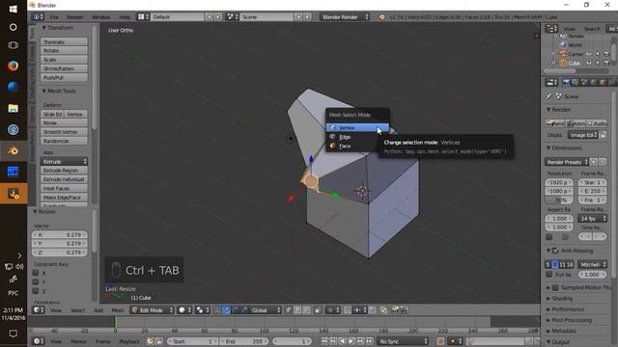
Task: Toggle the Anti-Aliasing checkbox
Action: coord(555,251)
